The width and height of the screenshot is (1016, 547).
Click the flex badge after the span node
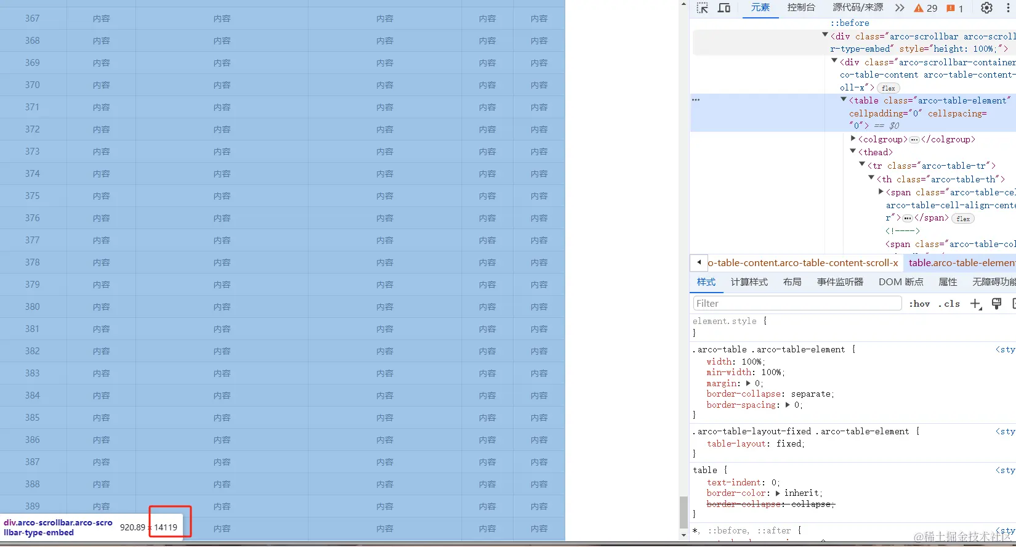tap(963, 219)
